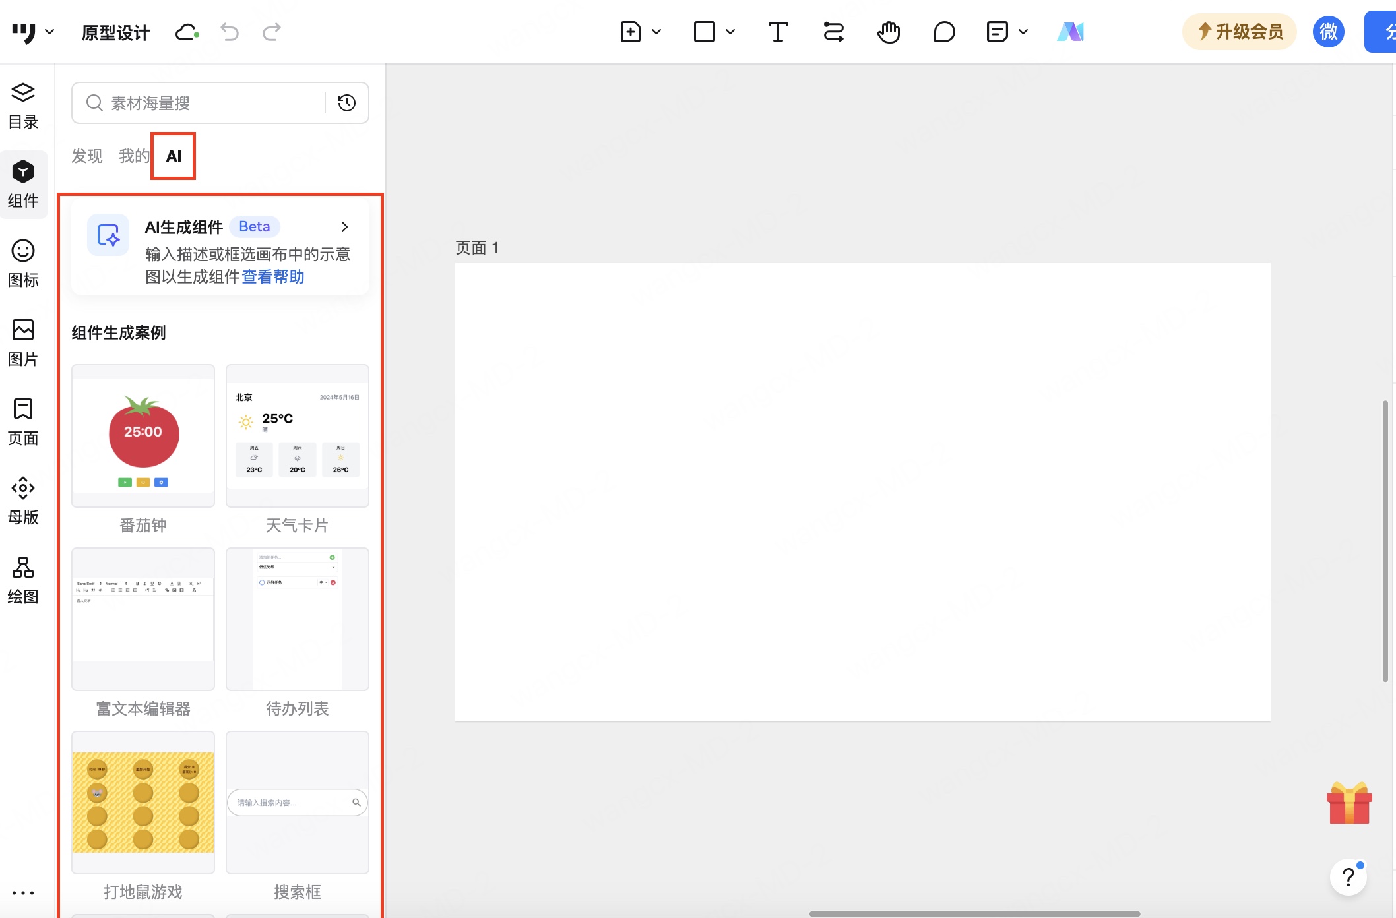Image resolution: width=1396 pixels, height=918 pixels.
Task: Open the 目录 layers panel
Action: (23, 106)
